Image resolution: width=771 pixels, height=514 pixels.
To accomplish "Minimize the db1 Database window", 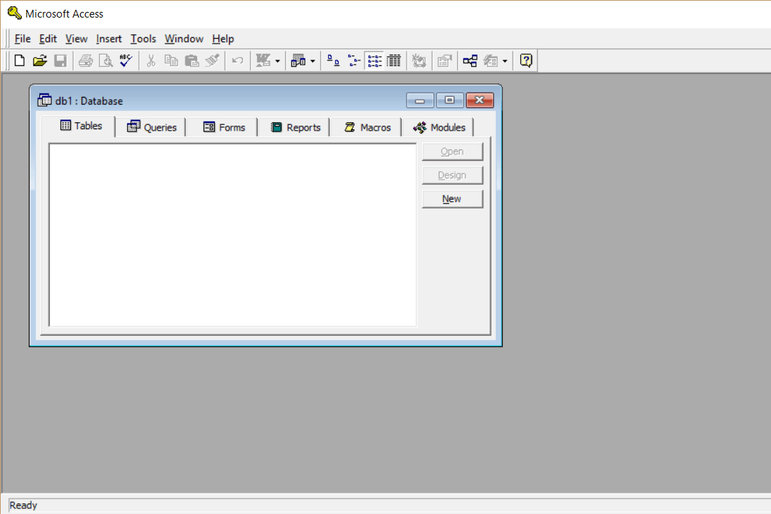I will click(420, 100).
